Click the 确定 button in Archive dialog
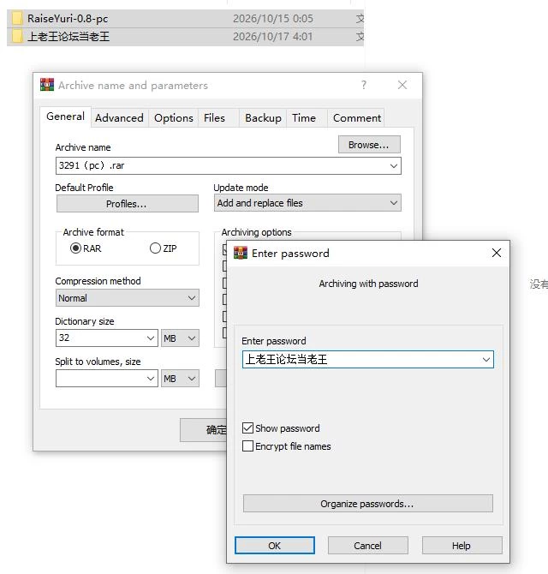 click(204, 430)
